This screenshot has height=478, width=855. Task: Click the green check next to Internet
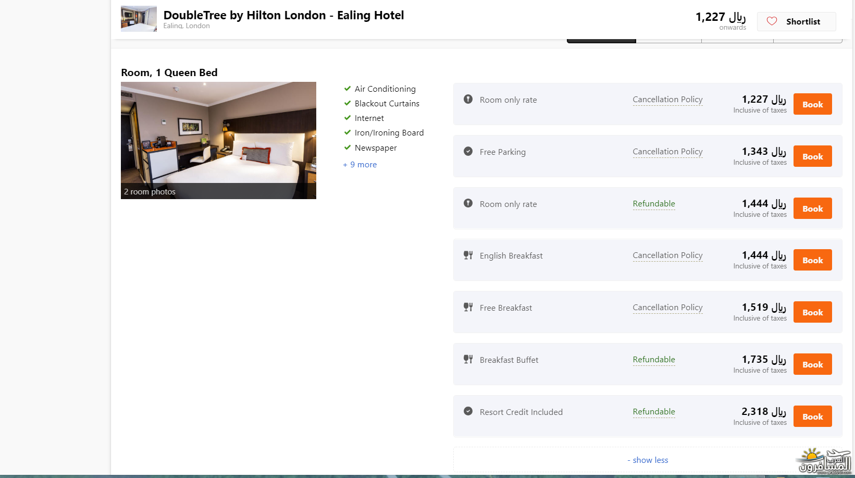(348, 118)
